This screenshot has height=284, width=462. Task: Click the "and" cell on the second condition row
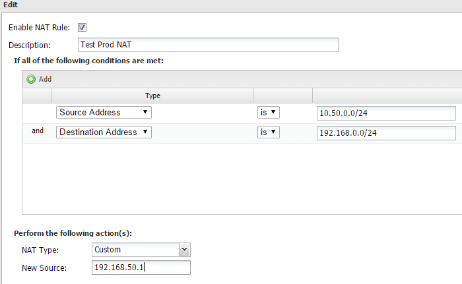point(38,131)
